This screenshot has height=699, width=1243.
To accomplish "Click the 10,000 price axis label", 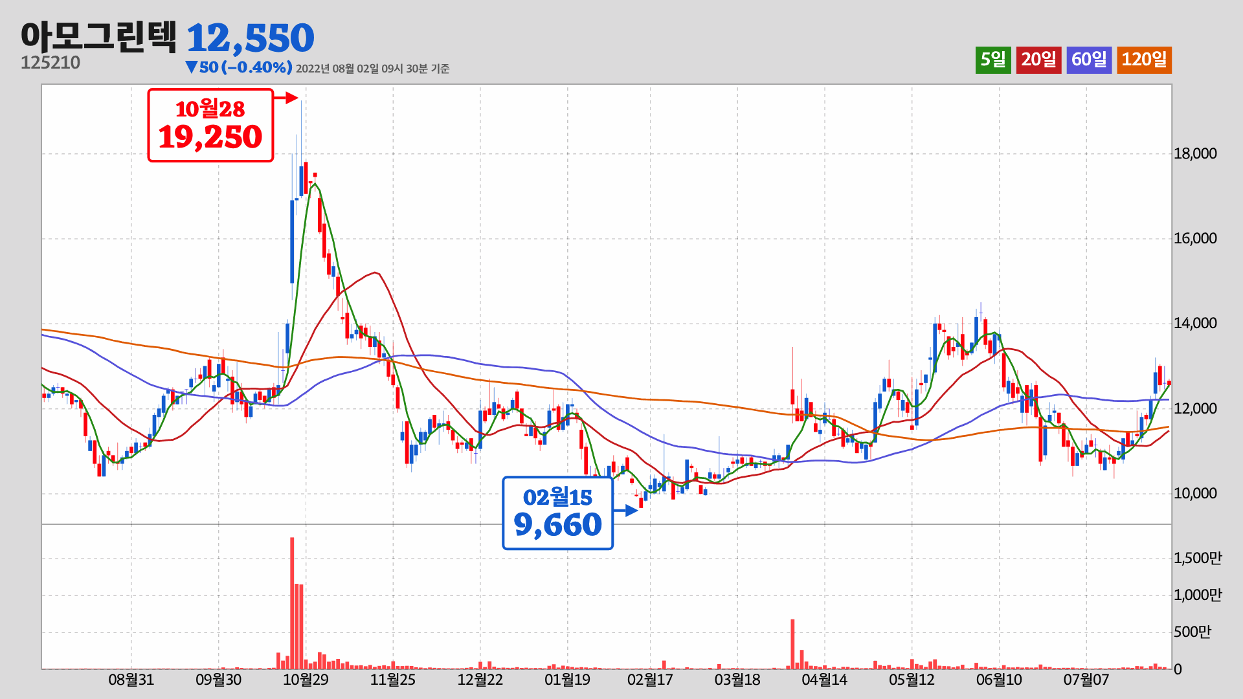I will click(x=1196, y=493).
